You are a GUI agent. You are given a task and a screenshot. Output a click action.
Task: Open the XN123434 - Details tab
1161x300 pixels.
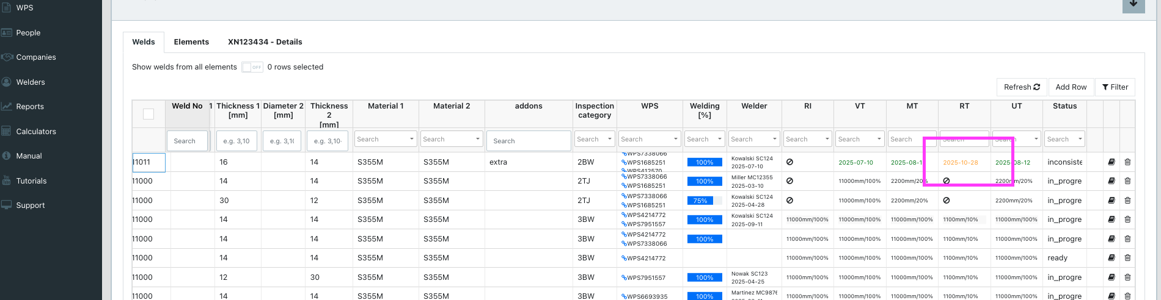click(x=265, y=42)
